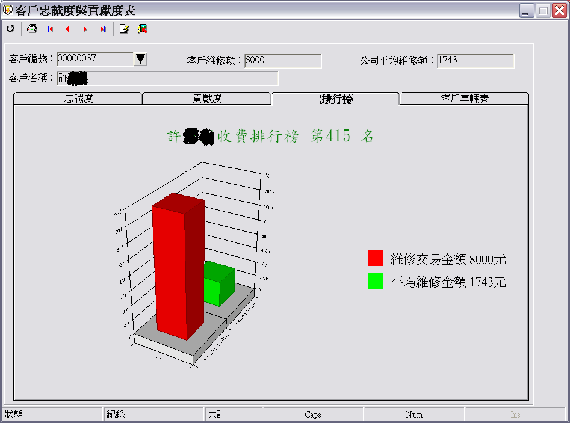Open the 貢獻度 tab

pos(207,99)
